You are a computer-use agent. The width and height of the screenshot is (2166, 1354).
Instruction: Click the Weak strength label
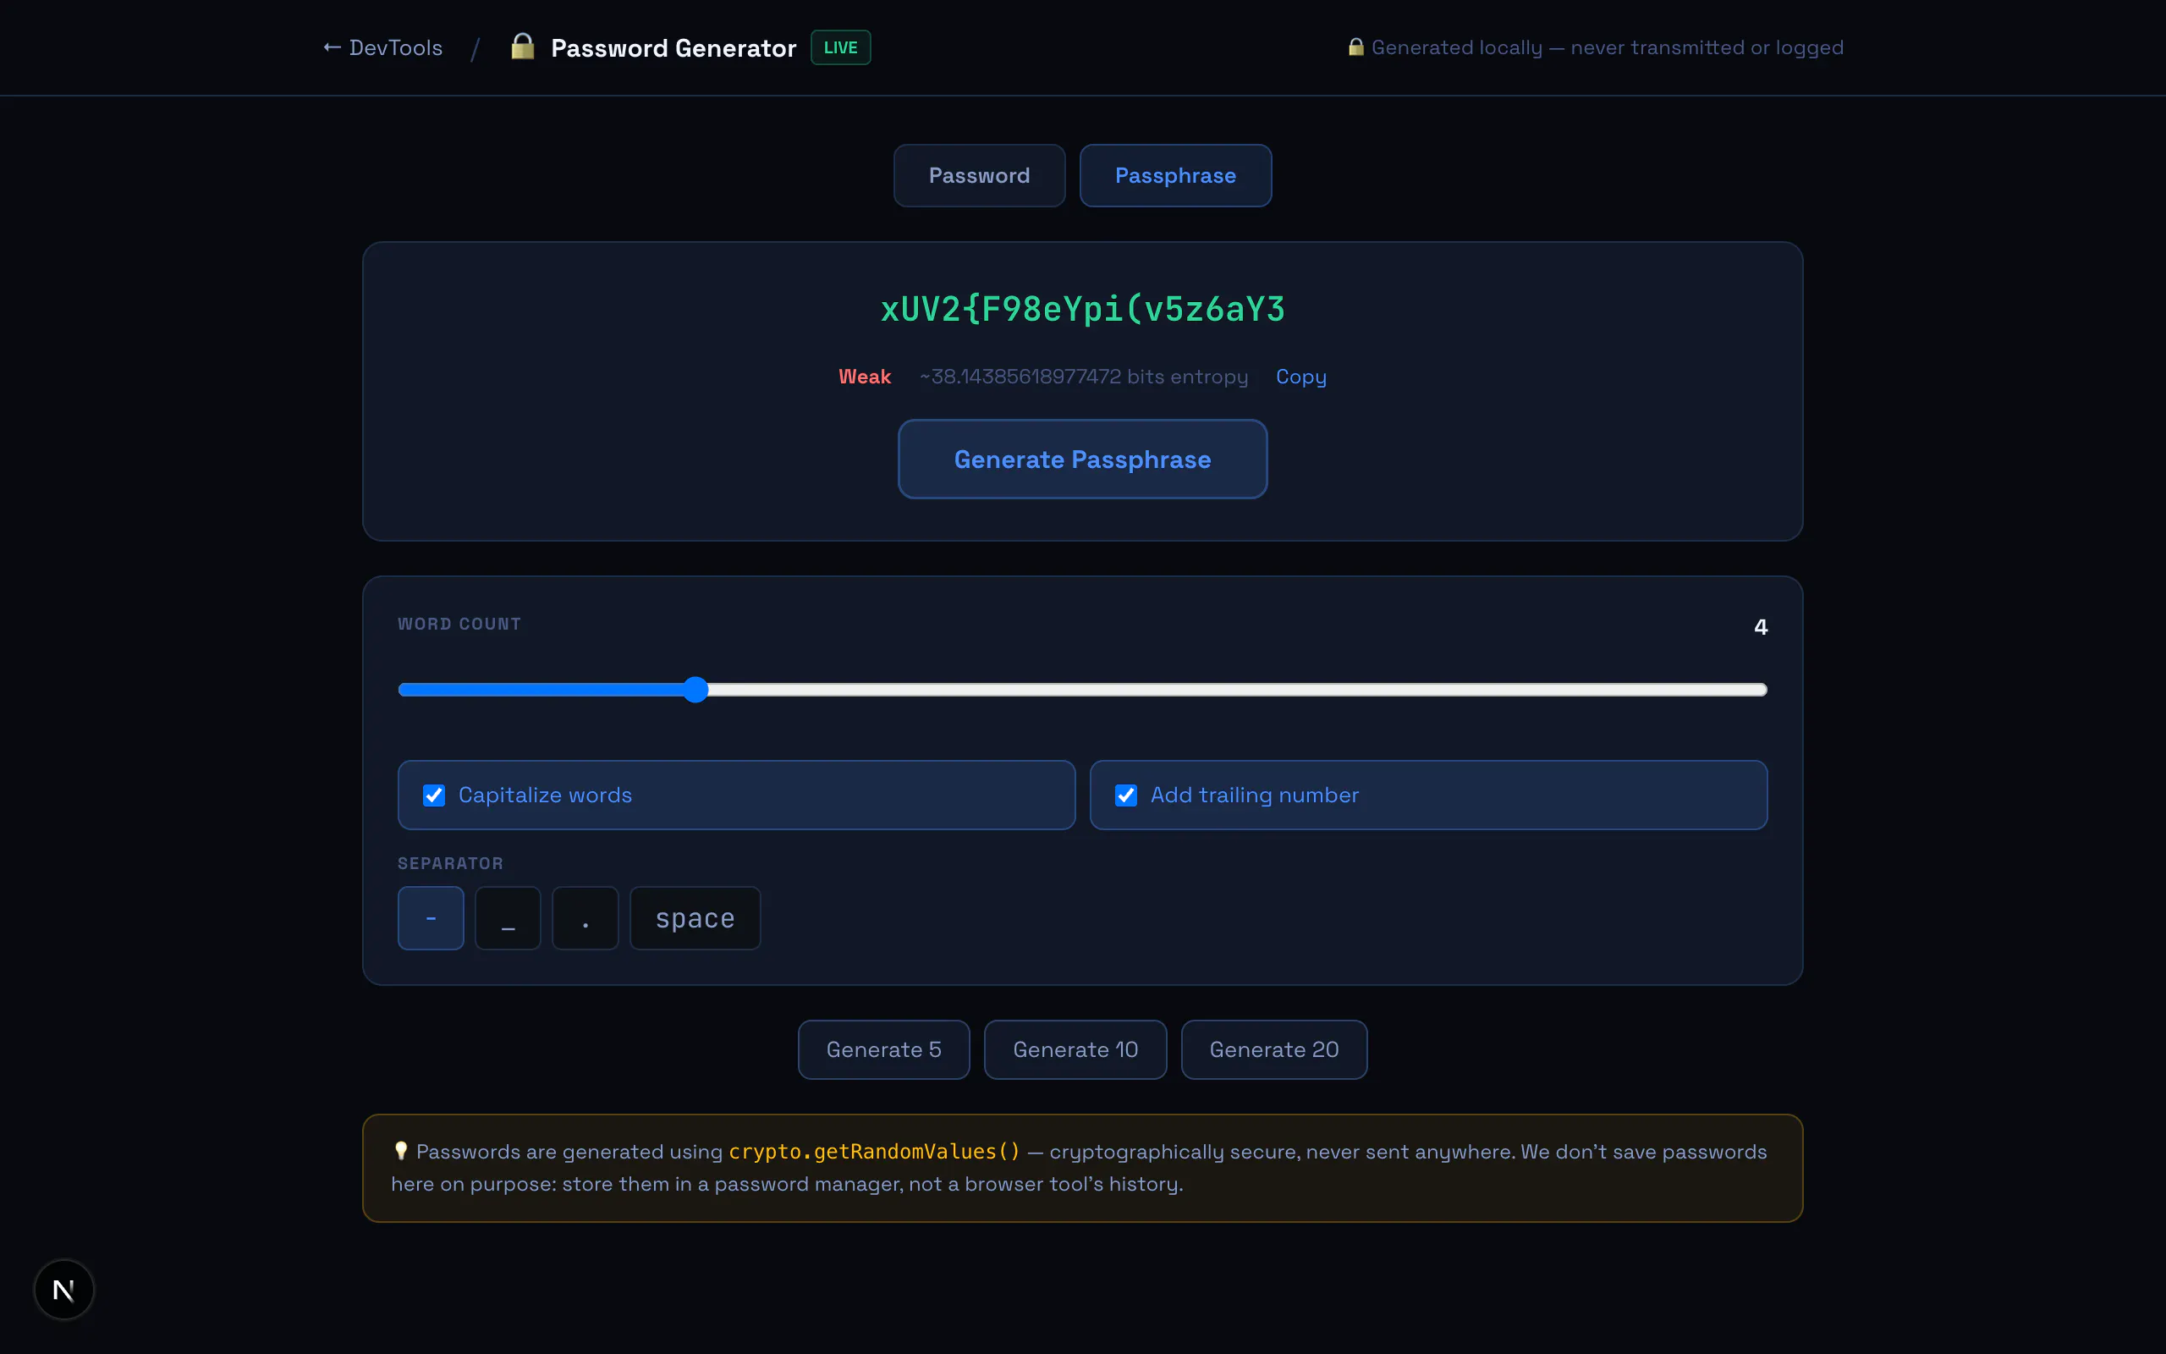865,377
